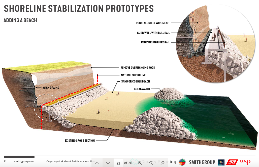
Task: Select the 'Curb Wall With Bull Rail' label
Action: (x=153, y=33)
